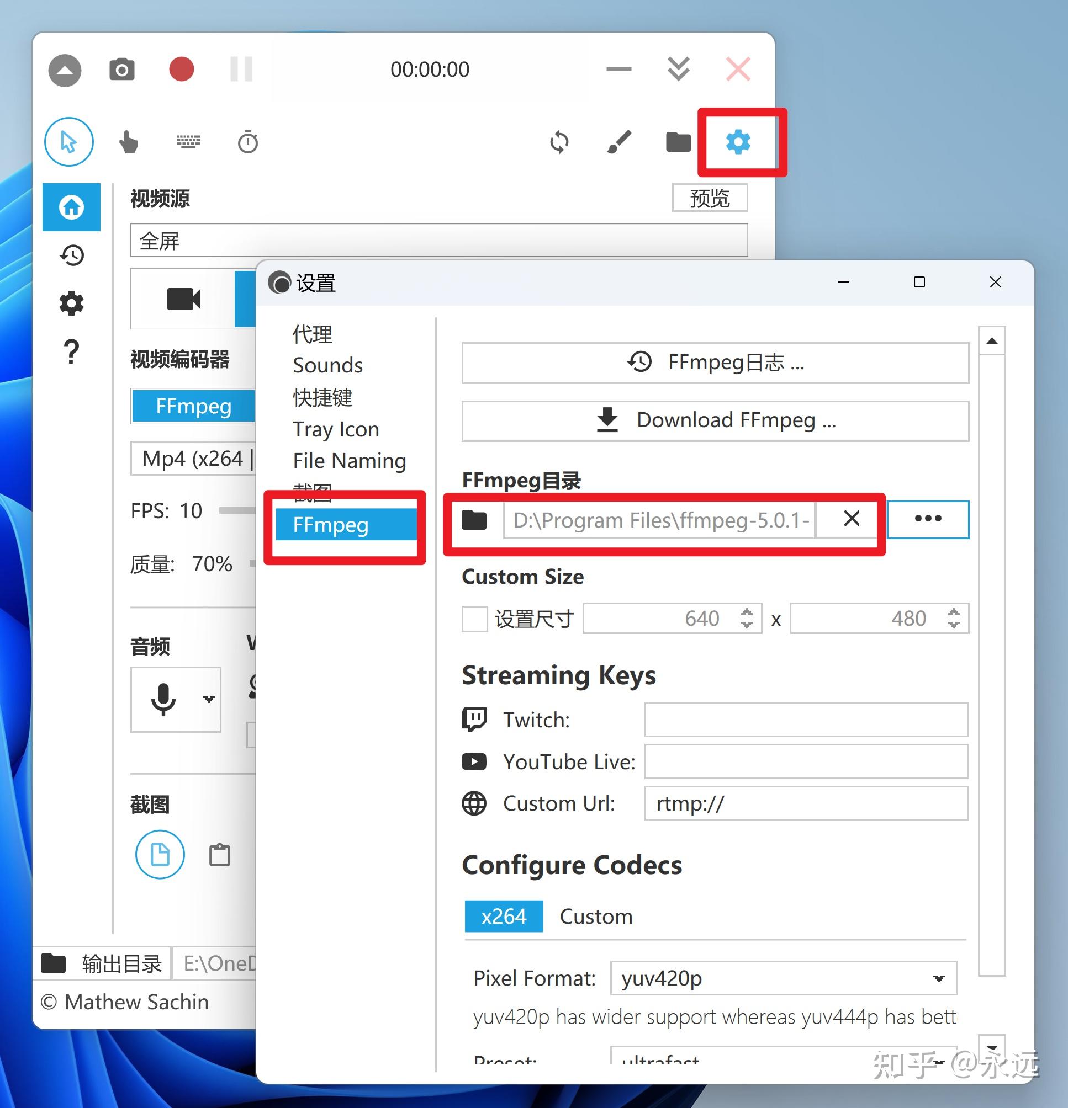Increase the 640 width stepper
The height and width of the screenshot is (1108, 1068).
tap(747, 612)
